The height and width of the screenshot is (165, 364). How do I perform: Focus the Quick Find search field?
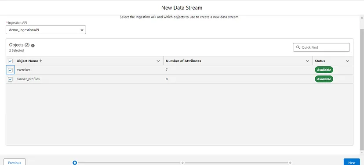click(x=321, y=47)
